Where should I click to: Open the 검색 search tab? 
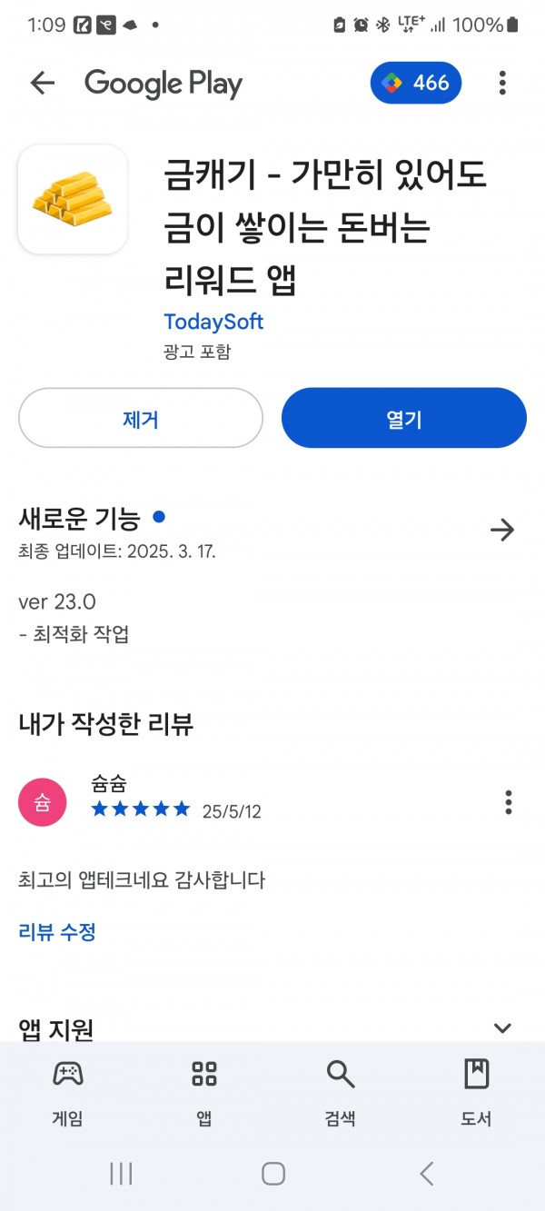pos(341,1092)
